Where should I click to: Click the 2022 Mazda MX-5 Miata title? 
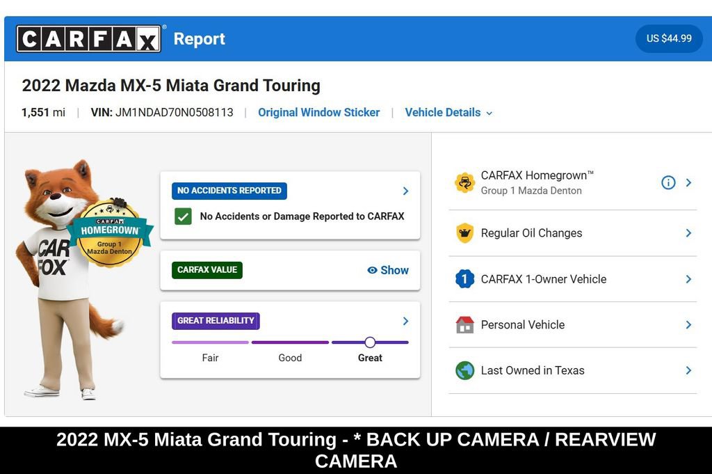tap(171, 86)
